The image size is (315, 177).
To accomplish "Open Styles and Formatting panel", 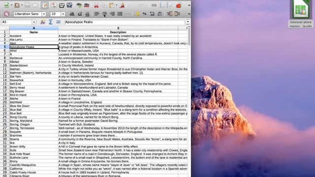I will coord(6,14).
